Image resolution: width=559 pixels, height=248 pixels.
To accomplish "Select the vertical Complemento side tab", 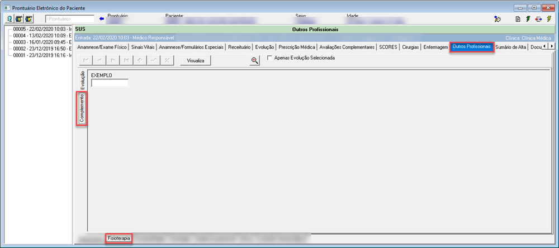I will (82, 108).
